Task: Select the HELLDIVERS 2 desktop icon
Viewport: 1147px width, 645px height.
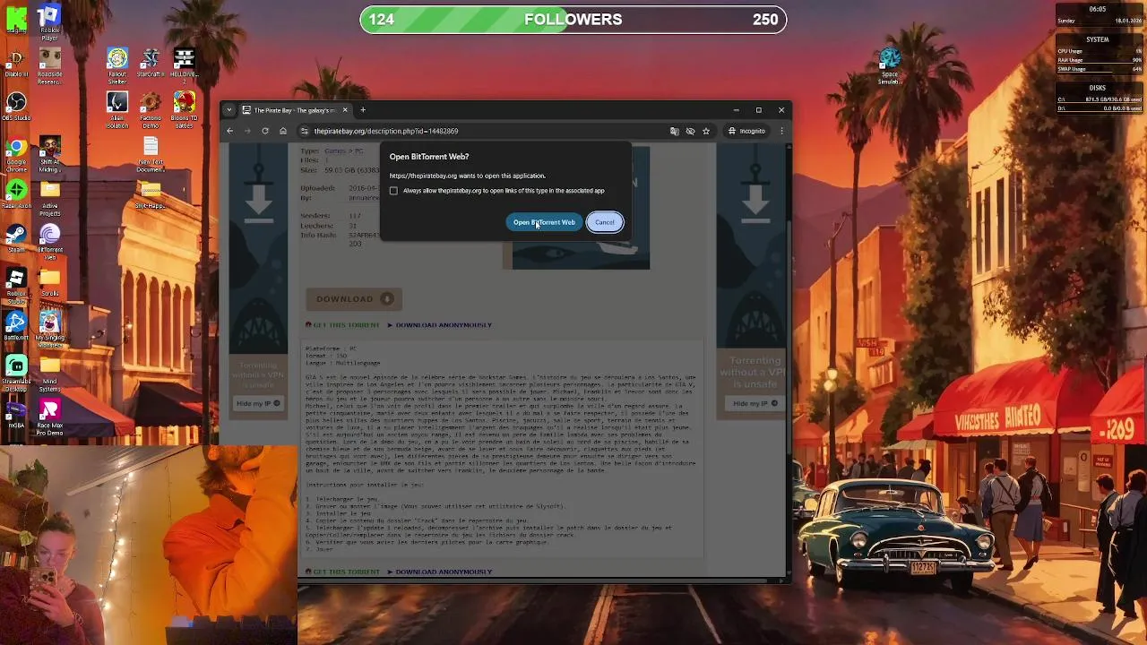Action: (184, 66)
